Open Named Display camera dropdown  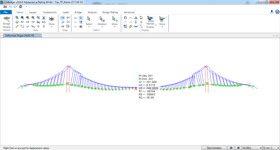click(151, 22)
